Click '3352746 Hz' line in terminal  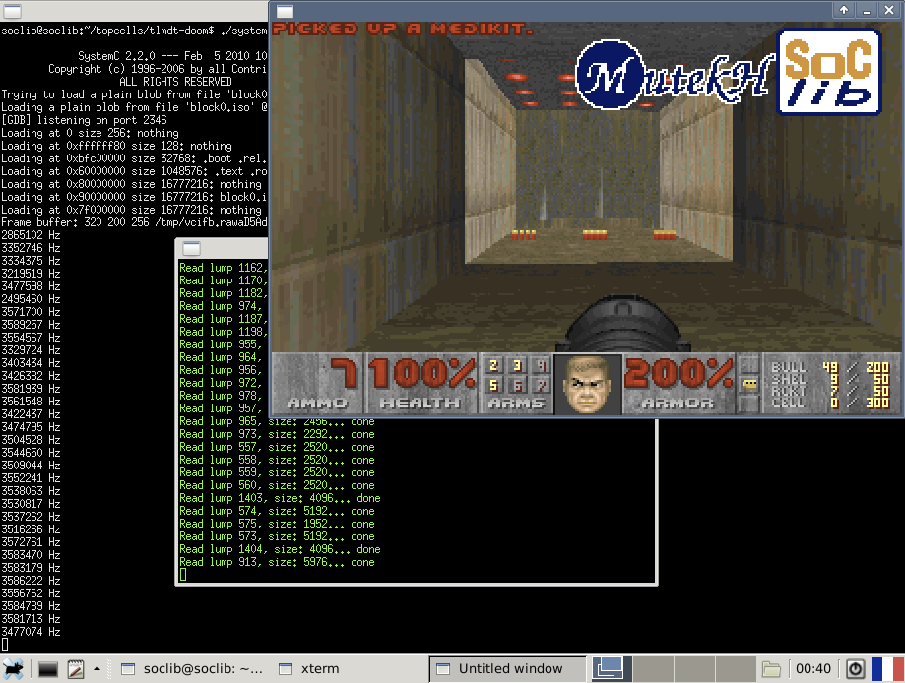31,248
